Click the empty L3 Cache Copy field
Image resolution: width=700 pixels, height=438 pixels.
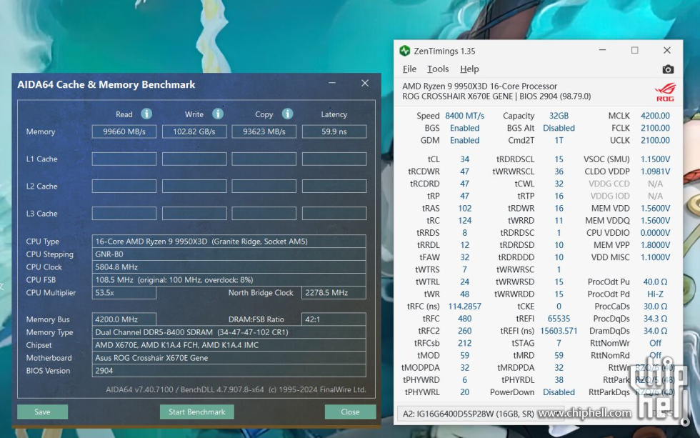coord(264,214)
